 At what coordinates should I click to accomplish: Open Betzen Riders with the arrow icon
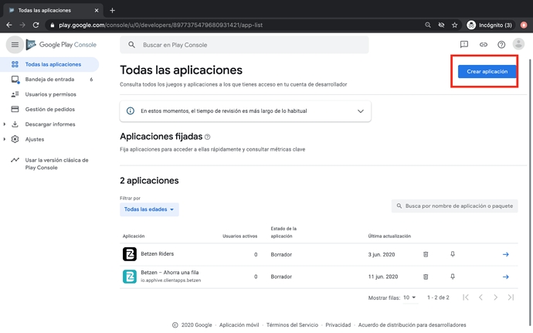[506, 254]
